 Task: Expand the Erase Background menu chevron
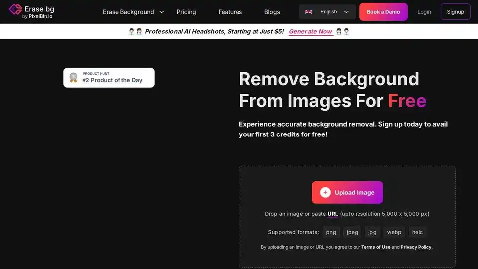point(161,12)
